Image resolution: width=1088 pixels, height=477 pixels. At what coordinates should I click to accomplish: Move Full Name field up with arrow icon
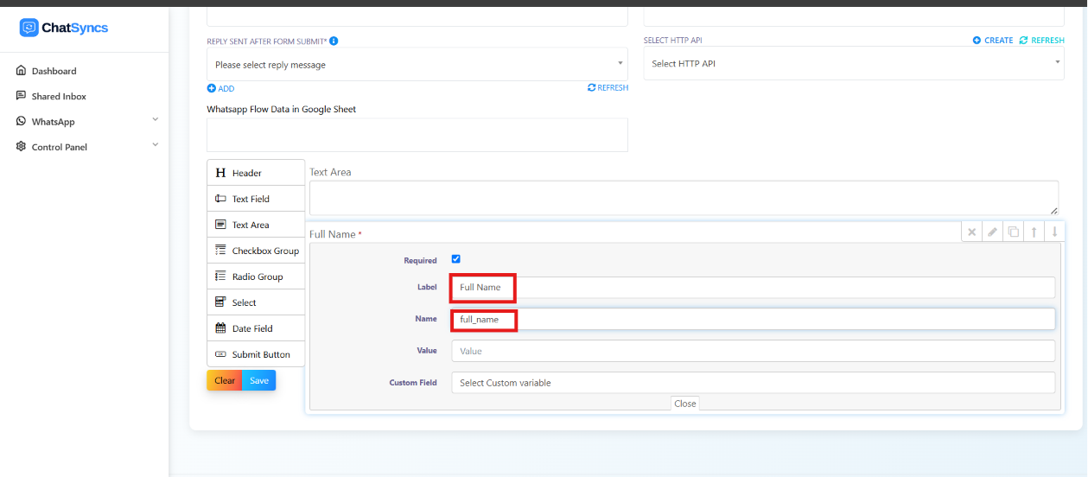coord(1034,232)
